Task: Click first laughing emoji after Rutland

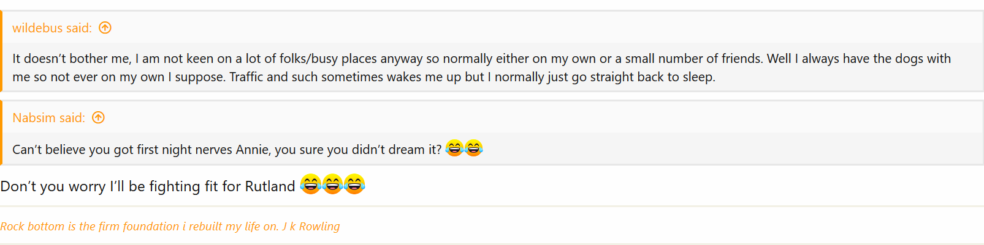Action: click(x=311, y=185)
